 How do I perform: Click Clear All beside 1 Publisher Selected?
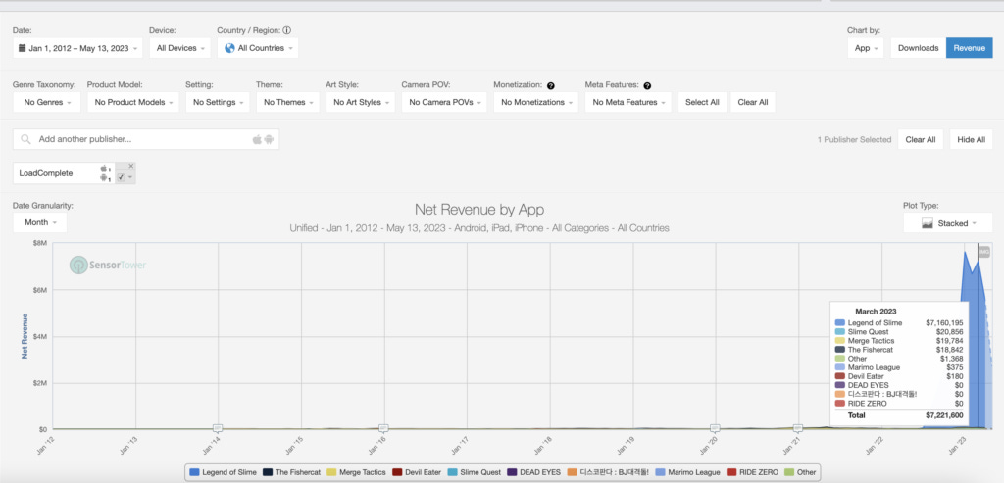coord(920,139)
